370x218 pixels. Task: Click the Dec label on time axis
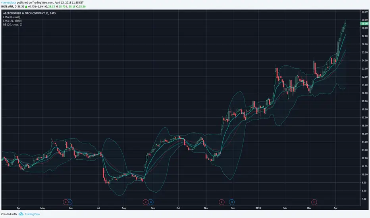click(233, 208)
